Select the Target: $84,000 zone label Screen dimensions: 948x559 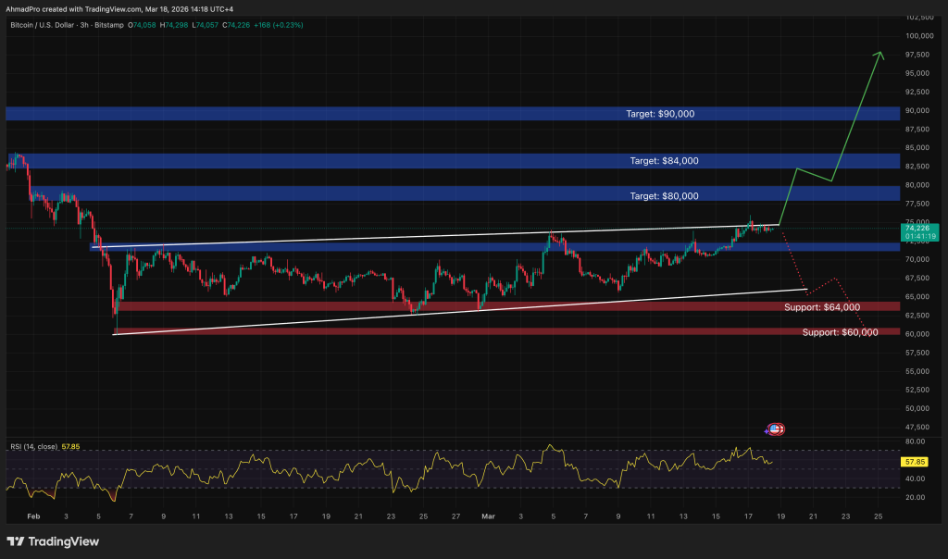(x=664, y=161)
